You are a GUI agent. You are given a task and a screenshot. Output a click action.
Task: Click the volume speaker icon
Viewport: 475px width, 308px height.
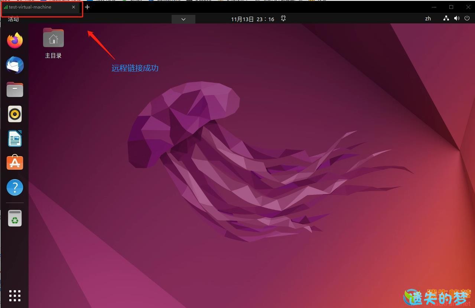coord(456,18)
